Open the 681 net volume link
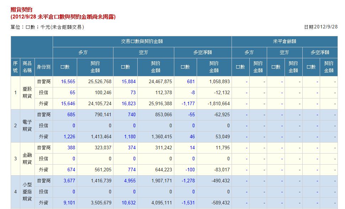The height and width of the screenshot is (209, 345). click(191, 82)
